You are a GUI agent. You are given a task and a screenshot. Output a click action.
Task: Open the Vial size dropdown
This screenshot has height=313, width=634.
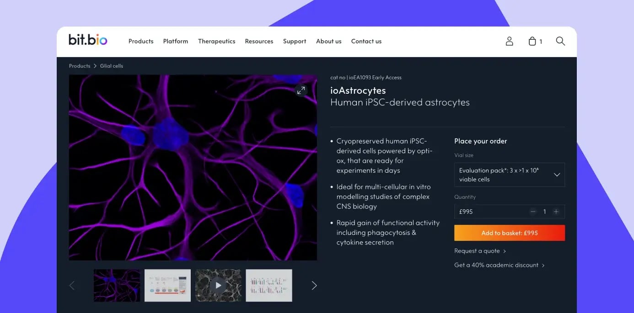click(509, 175)
